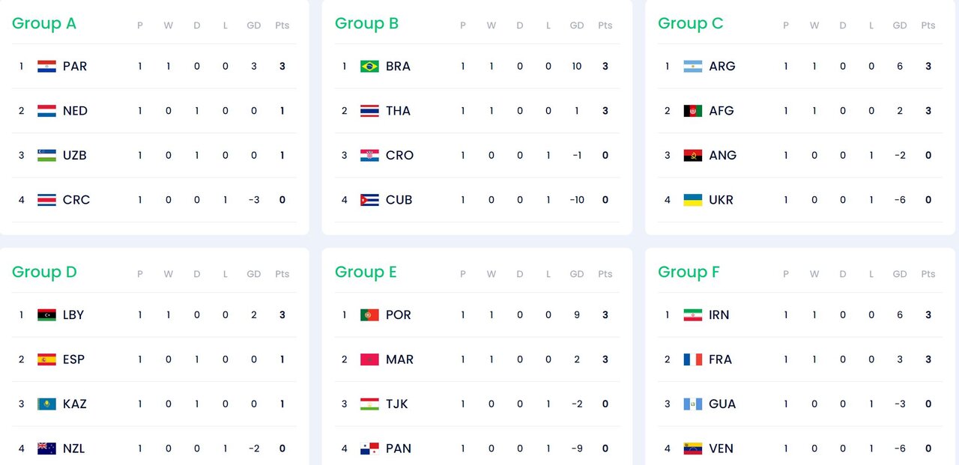Screen dimensions: 959x465
Task: Click the Venezuela flag icon
Action: coord(692,449)
